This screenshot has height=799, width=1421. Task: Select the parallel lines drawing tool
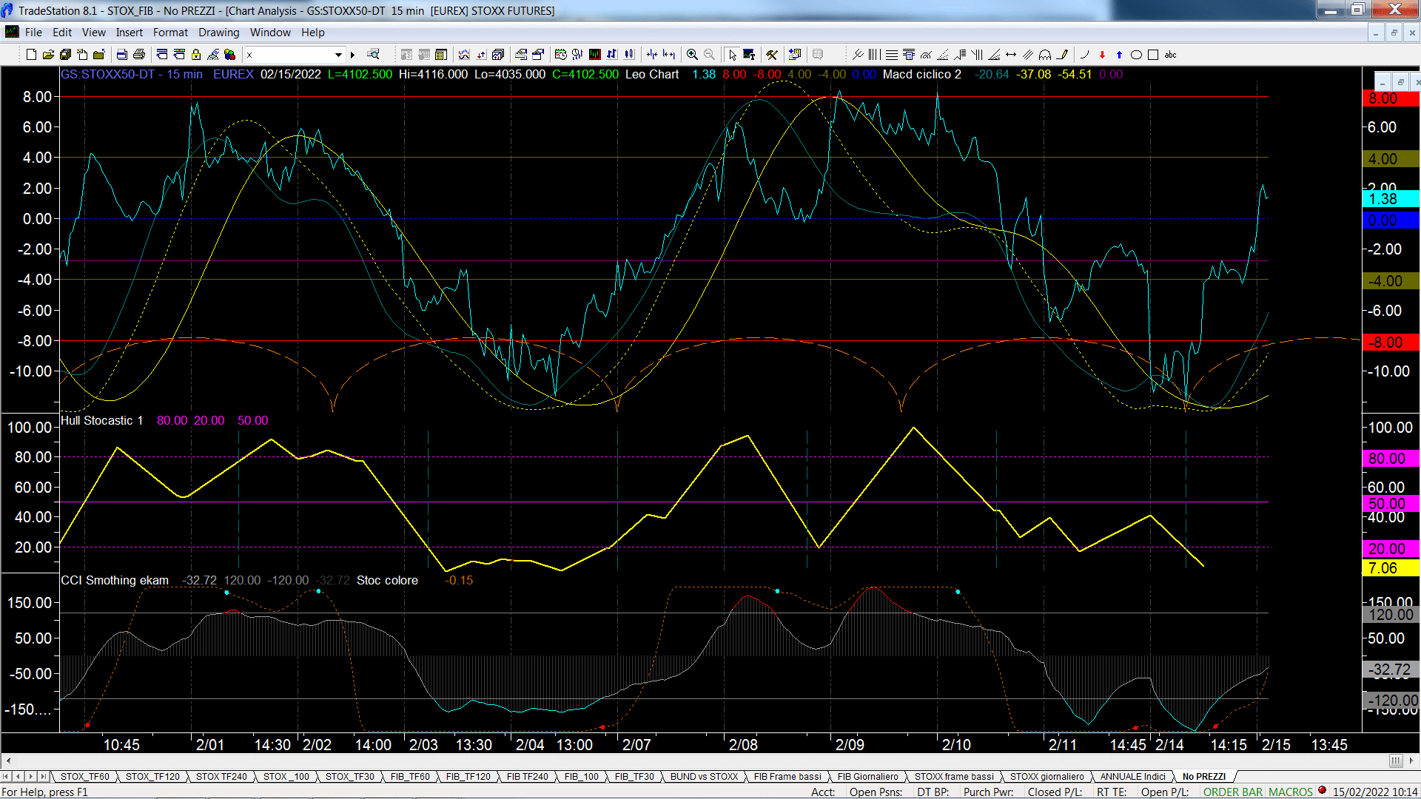pyautogui.click(x=1028, y=55)
